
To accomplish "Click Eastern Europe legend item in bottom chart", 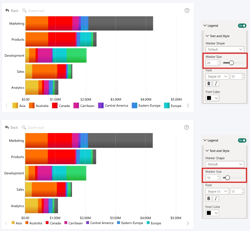I will point(130,223).
